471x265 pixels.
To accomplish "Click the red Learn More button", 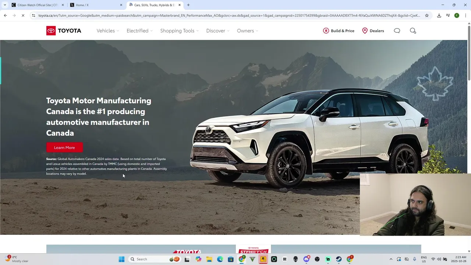I will tap(64, 148).
